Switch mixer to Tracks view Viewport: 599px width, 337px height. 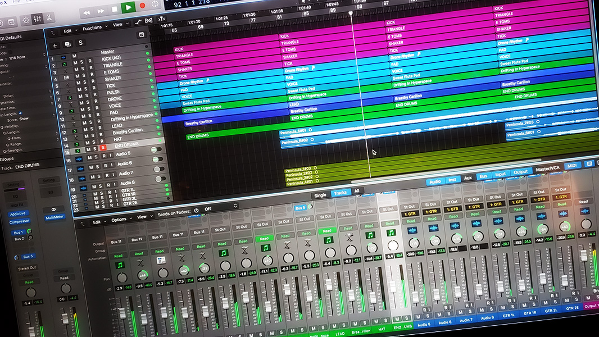(x=340, y=193)
